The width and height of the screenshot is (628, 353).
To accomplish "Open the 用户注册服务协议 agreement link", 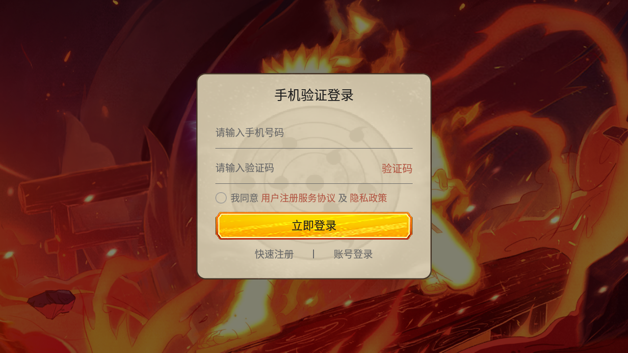I will click(298, 198).
